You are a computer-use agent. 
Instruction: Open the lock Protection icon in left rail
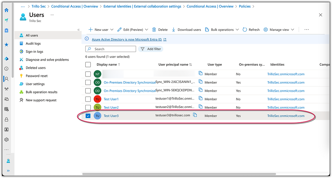point(6,119)
